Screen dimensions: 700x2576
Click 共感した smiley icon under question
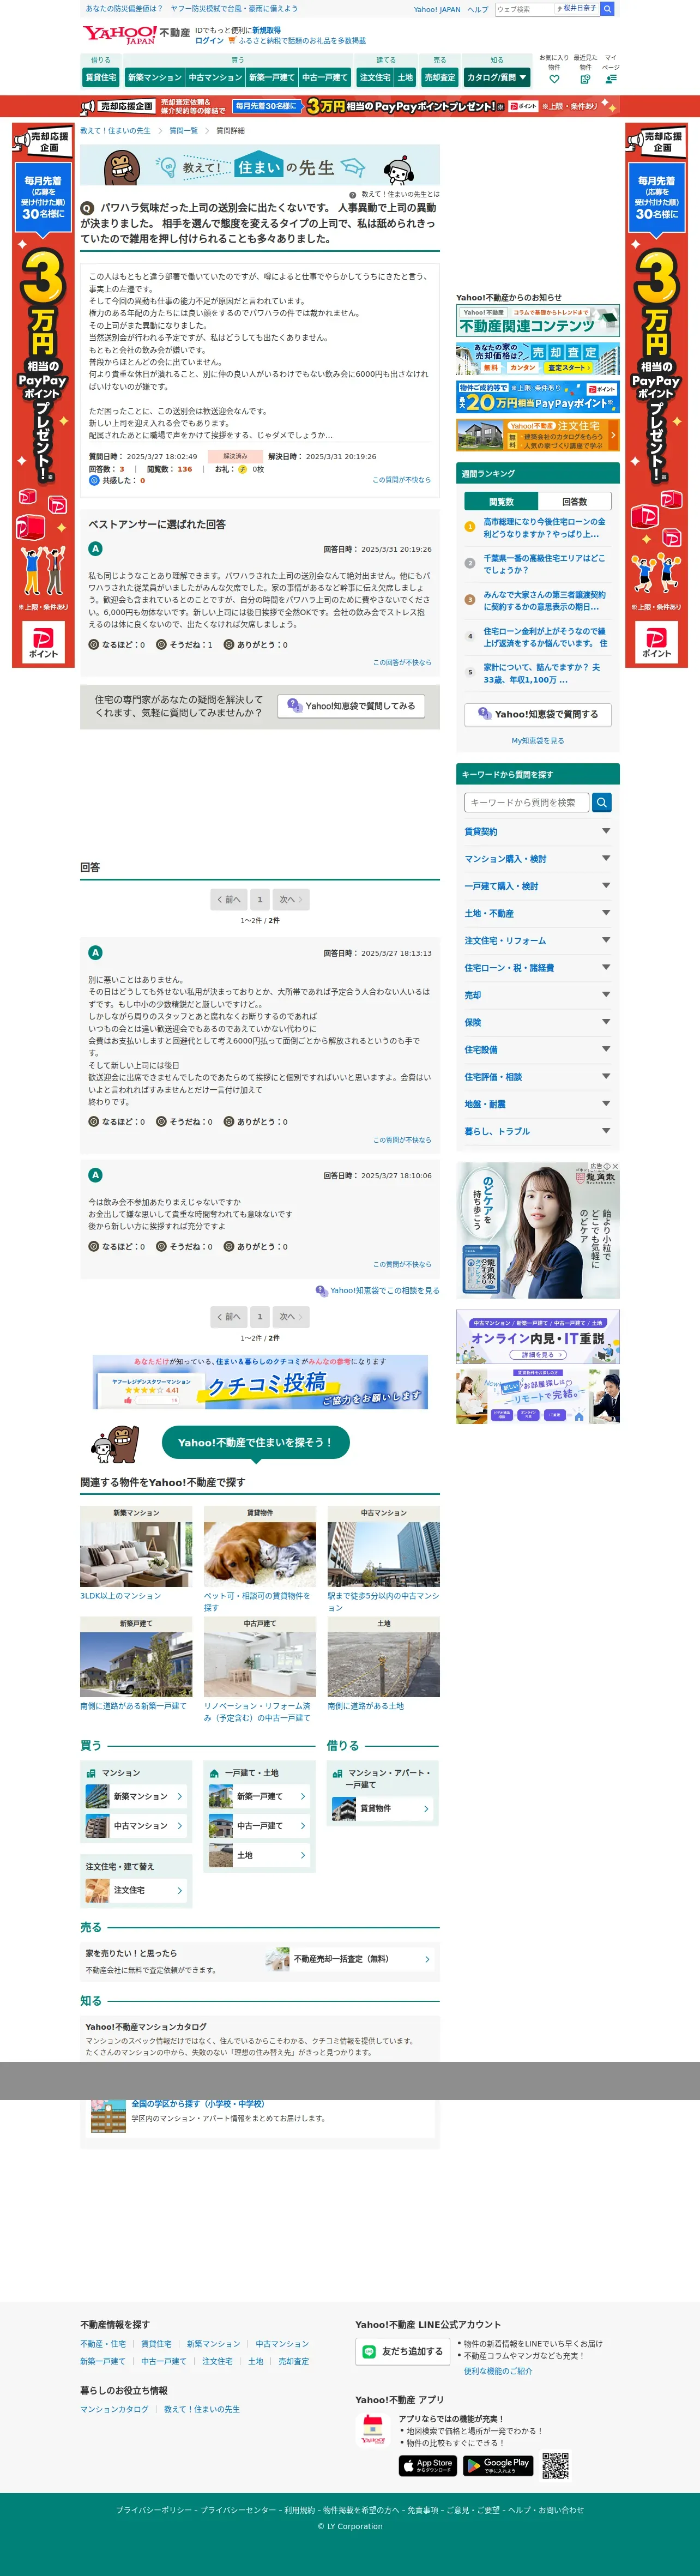tap(94, 480)
